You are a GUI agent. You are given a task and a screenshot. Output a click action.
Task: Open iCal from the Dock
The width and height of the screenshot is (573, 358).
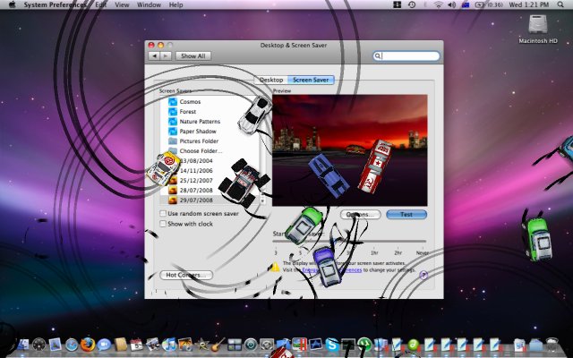(x=136, y=344)
